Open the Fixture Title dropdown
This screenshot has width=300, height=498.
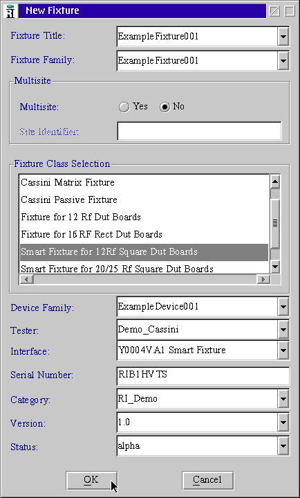[x=283, y=37]
